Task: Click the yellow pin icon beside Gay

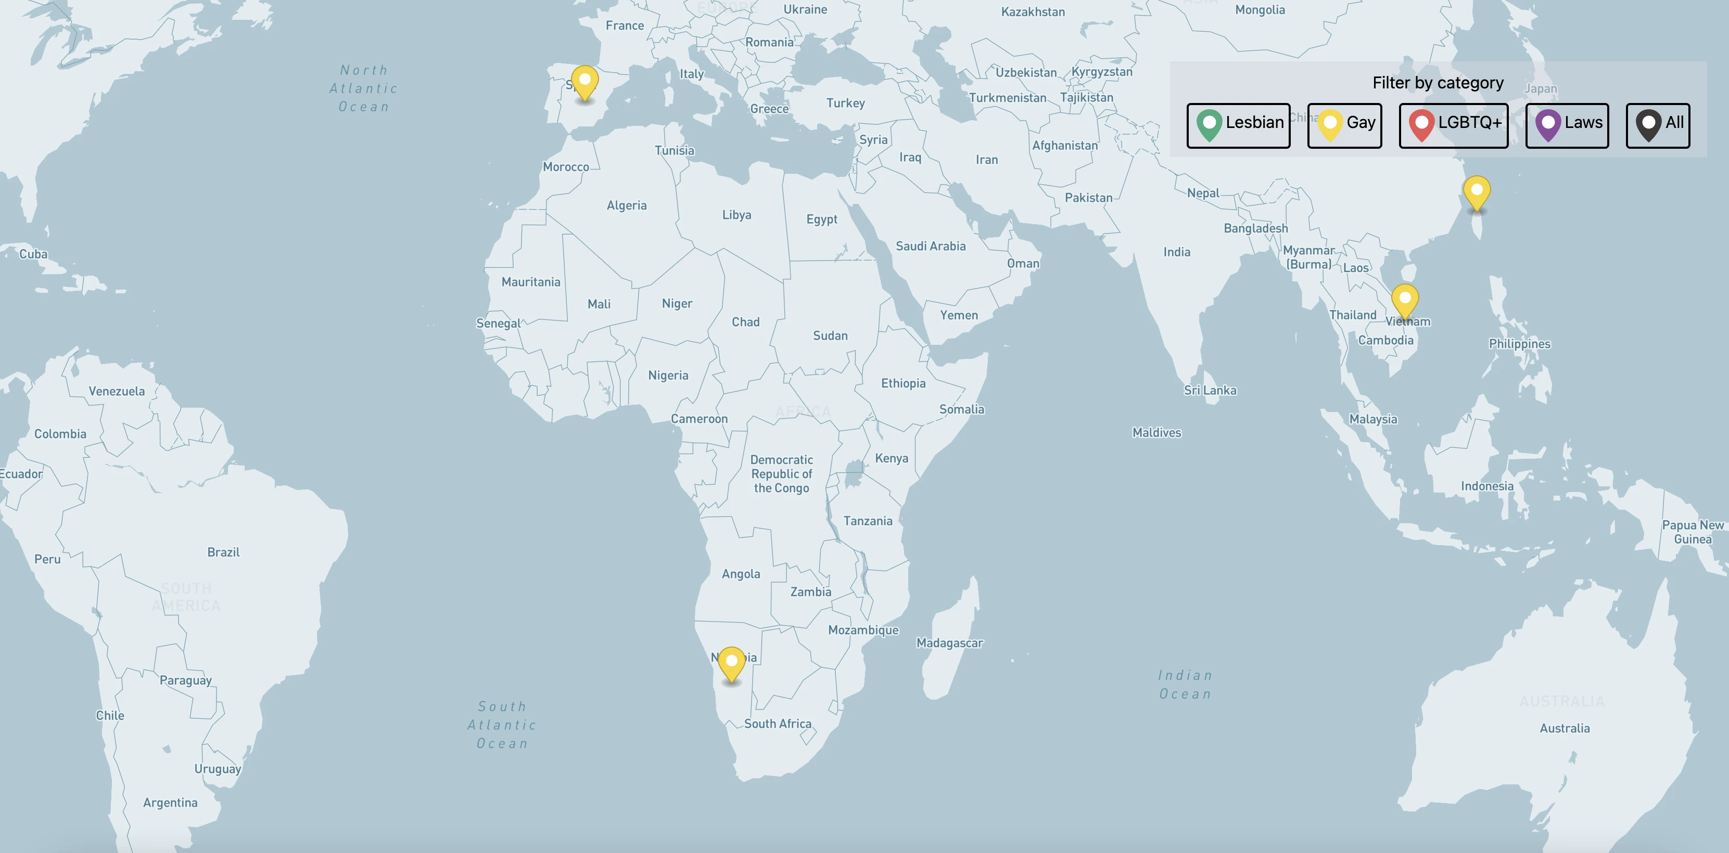Action: (1330, 125)
